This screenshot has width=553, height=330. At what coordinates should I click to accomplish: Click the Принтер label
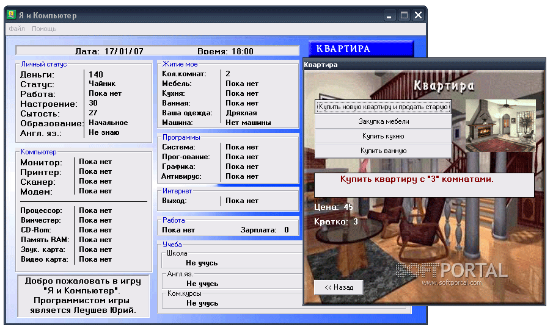pyautogui.click(x=40, y=172)
